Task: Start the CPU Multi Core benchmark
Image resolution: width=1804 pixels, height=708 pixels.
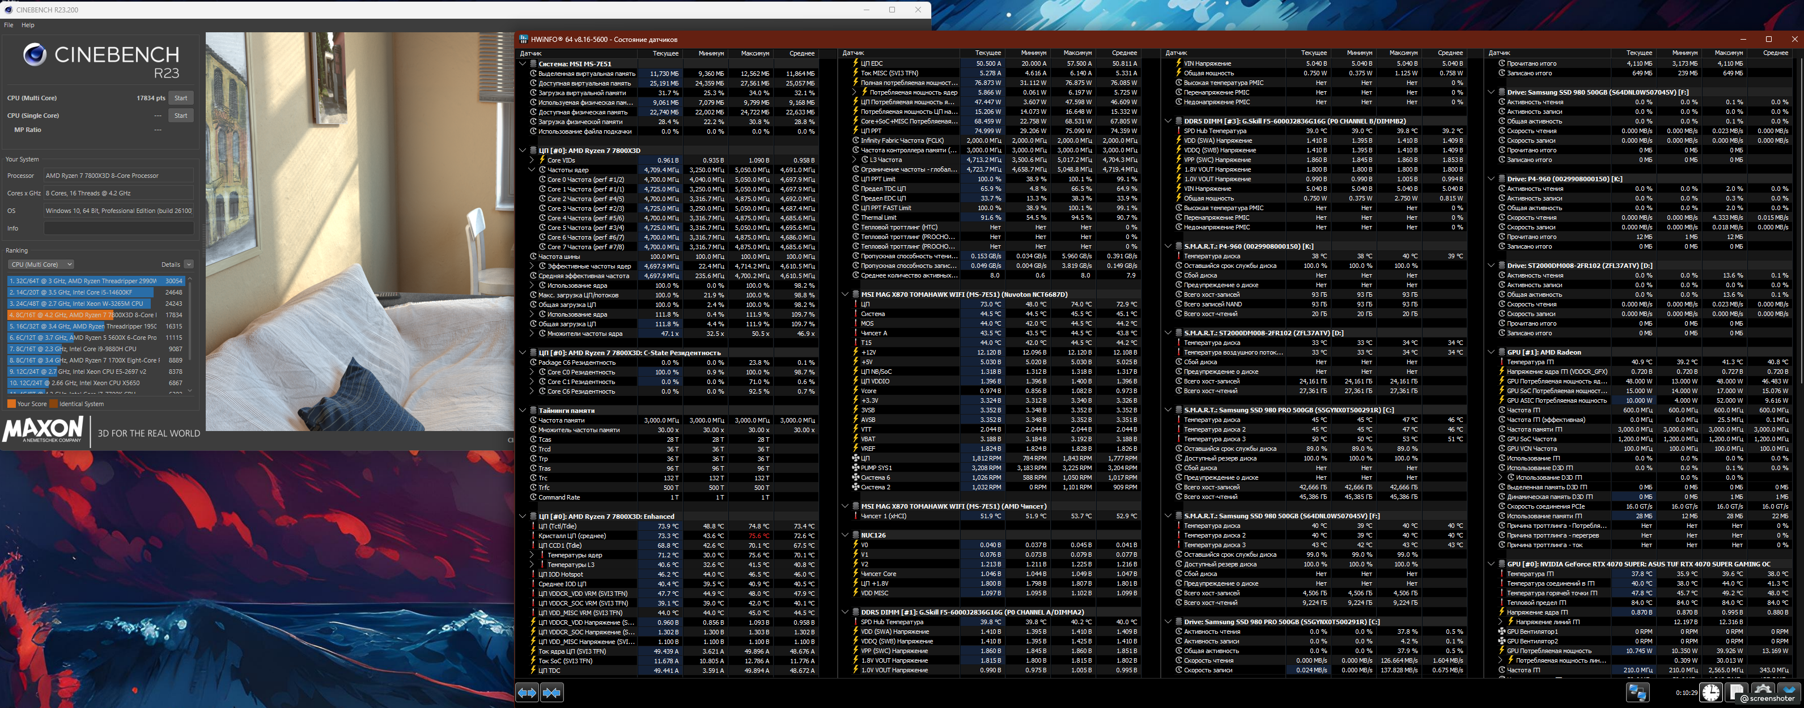Action: click(181, 98)
